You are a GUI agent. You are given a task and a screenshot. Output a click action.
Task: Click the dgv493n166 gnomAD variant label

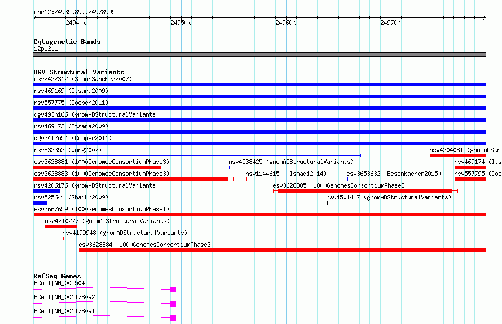(96, 114)
